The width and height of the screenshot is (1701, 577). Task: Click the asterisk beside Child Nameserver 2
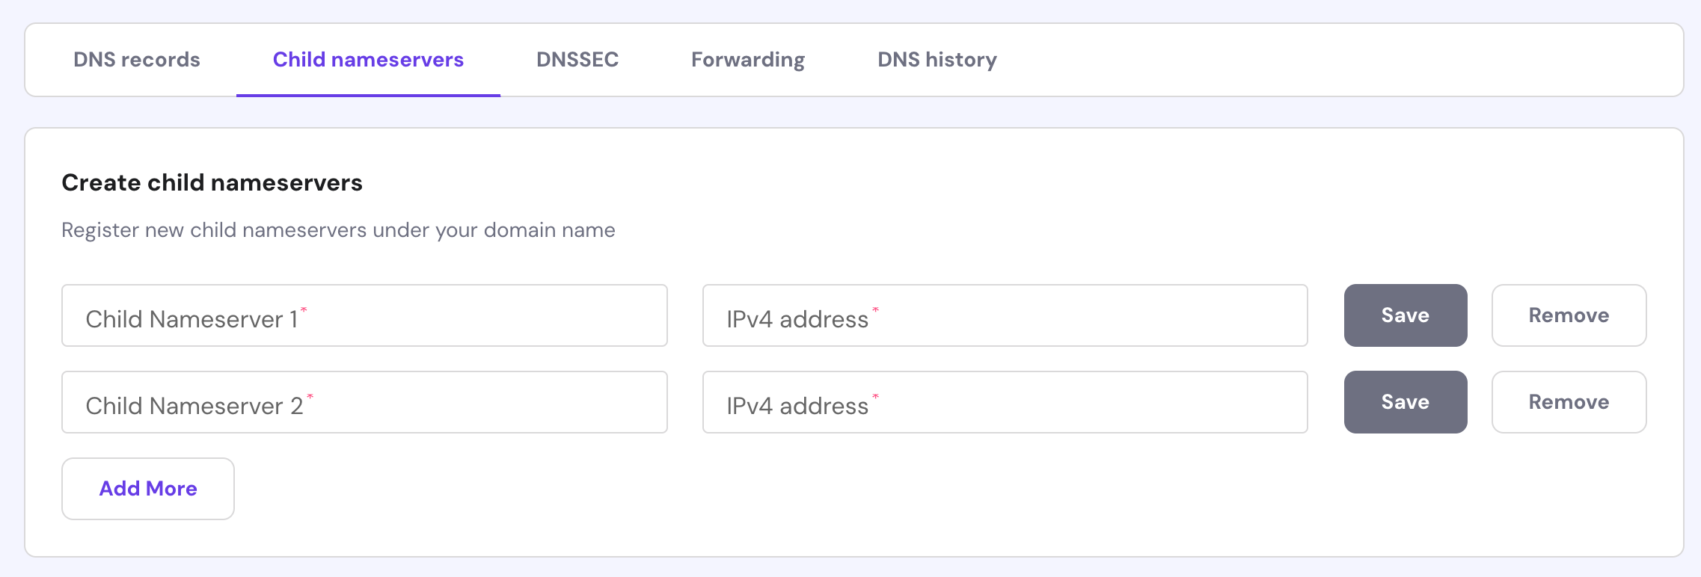tap(310, 396)
